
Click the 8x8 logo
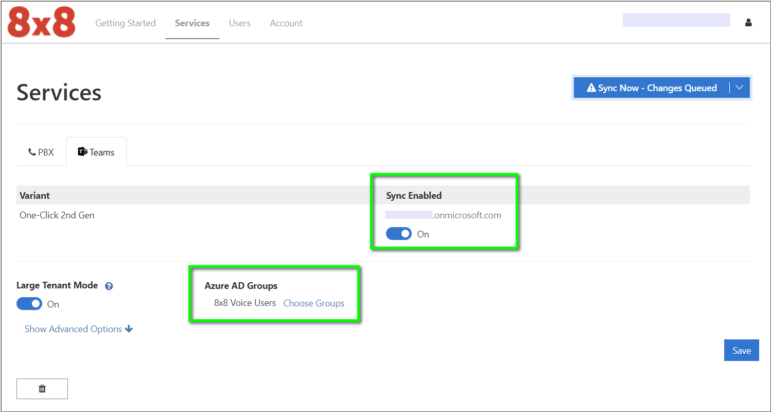click(x=40, y=22)
